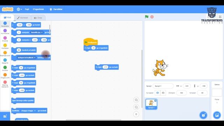224x126 pixels.
Task: Select the pink Mening bloklarim category
Action: (5, 84)
